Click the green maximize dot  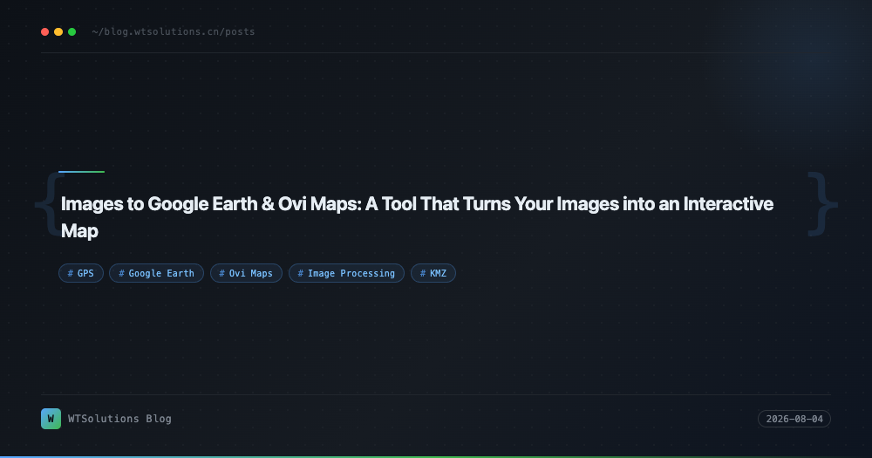pos(72,31)
